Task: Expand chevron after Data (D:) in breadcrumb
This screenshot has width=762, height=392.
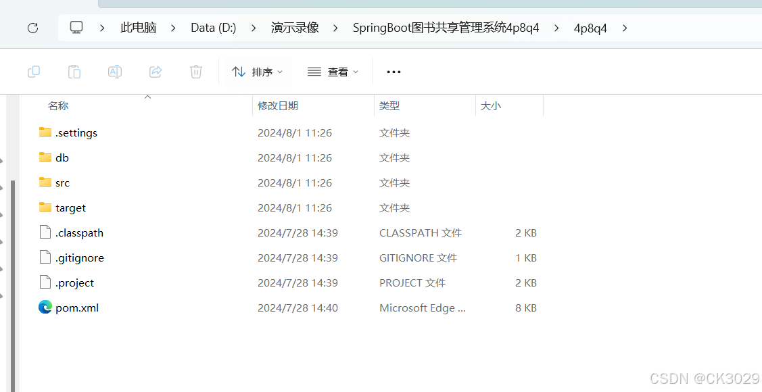Action: click(x=253, y=28)
